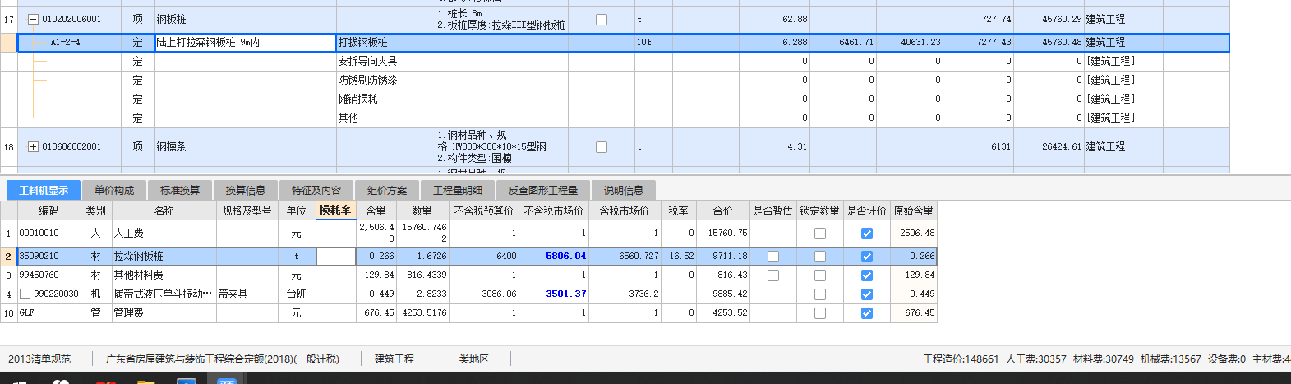
Task: Select the 35090210 code cell
Action: tap(48, 257)
